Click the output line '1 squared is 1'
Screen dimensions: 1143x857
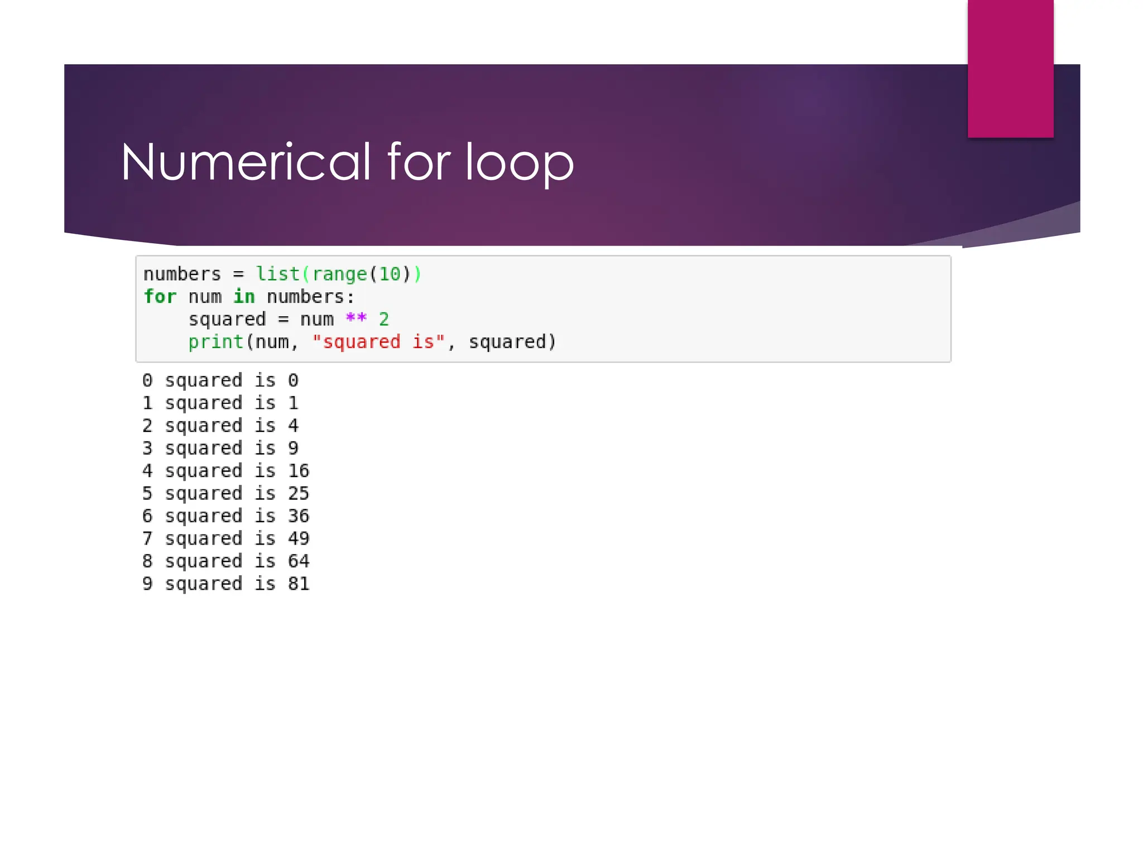point(220,403)
